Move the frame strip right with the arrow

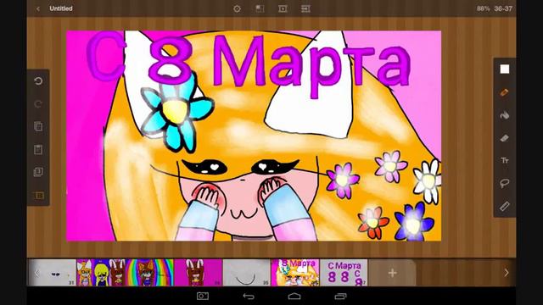coord(507,273)
